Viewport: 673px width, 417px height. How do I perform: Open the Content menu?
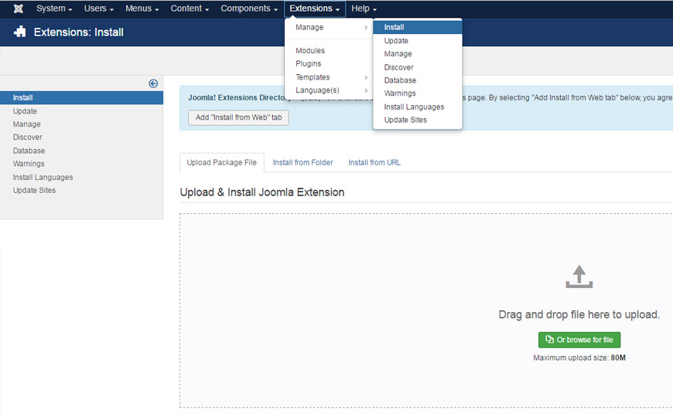tap(190, 8)
